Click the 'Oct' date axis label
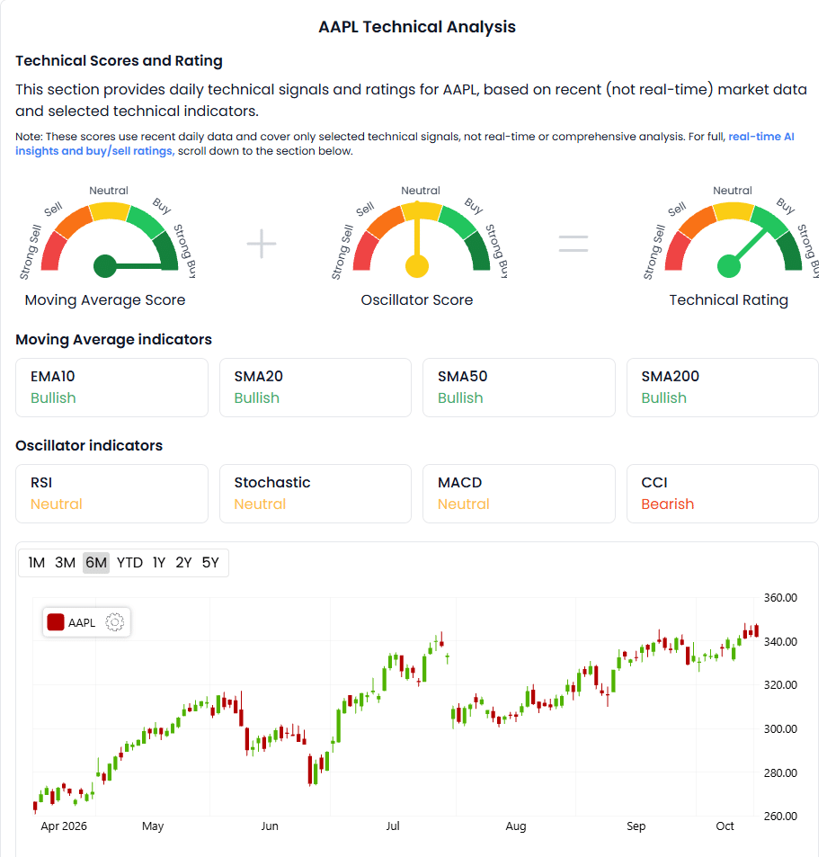The height and width of the screenshot is (857, 827). click(725, 826)
